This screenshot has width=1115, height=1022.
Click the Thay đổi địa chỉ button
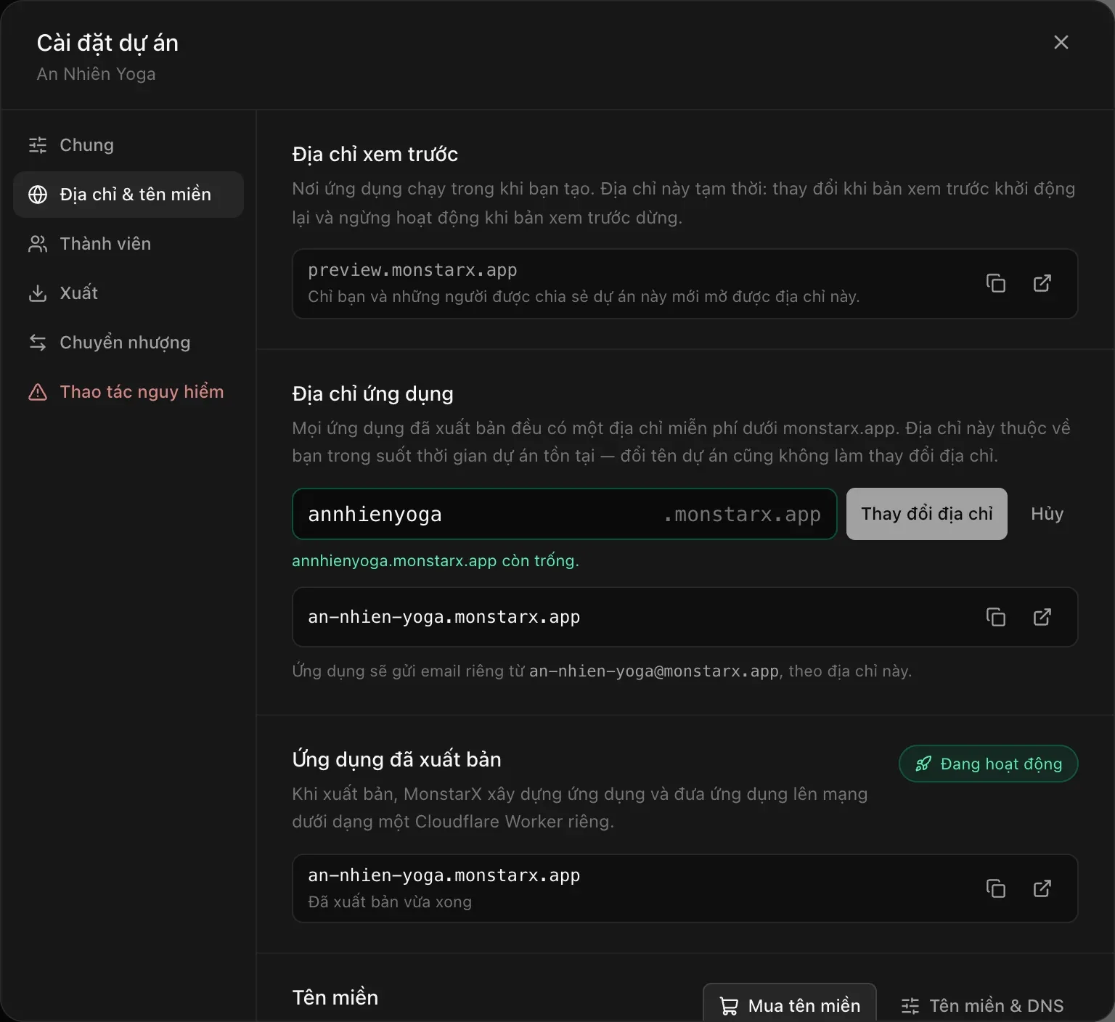pyautogui.click(x=927, y=514)
